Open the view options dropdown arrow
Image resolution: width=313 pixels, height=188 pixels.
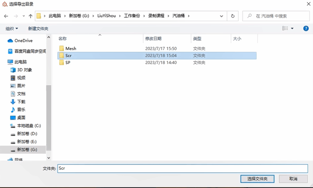[292, 28]
